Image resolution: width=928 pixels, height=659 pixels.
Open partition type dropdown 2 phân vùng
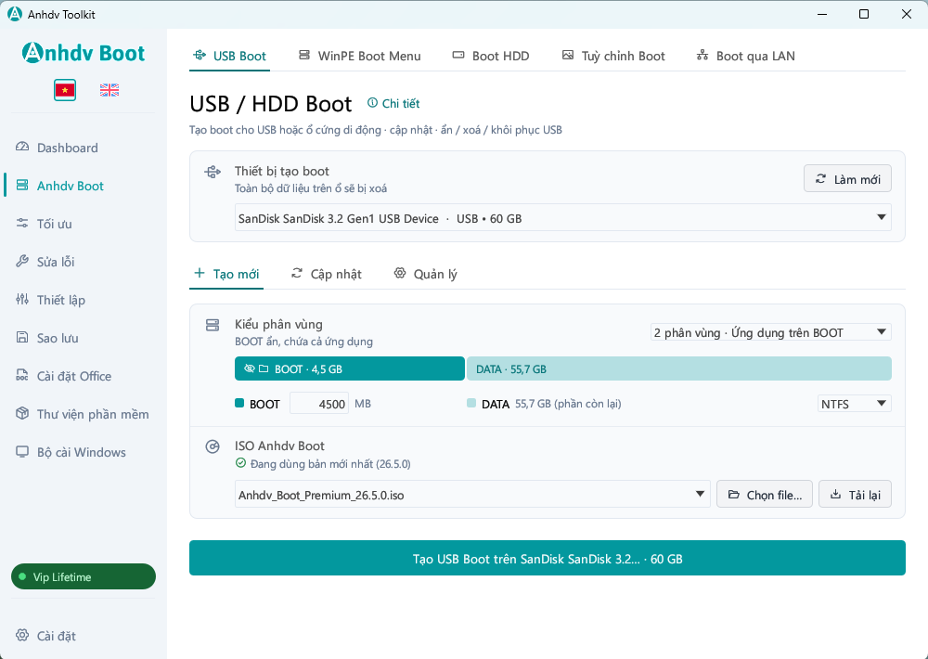(770, 332)
